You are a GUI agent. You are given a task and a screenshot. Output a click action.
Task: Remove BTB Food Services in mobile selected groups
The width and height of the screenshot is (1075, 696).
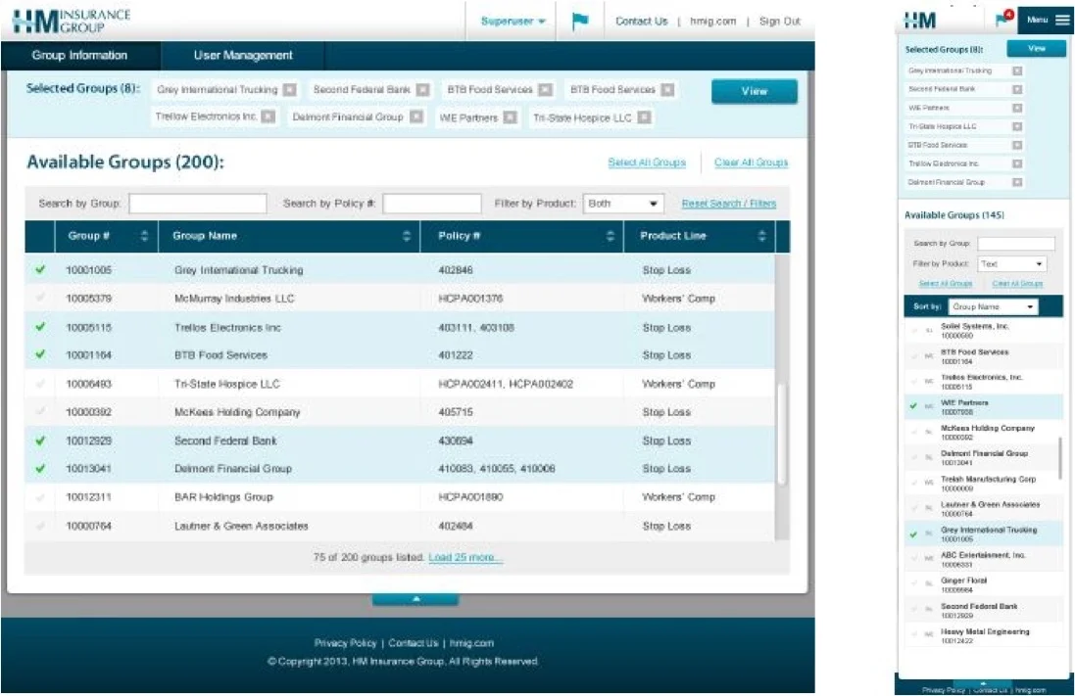pyautogui.click(x=1017, y=145)
